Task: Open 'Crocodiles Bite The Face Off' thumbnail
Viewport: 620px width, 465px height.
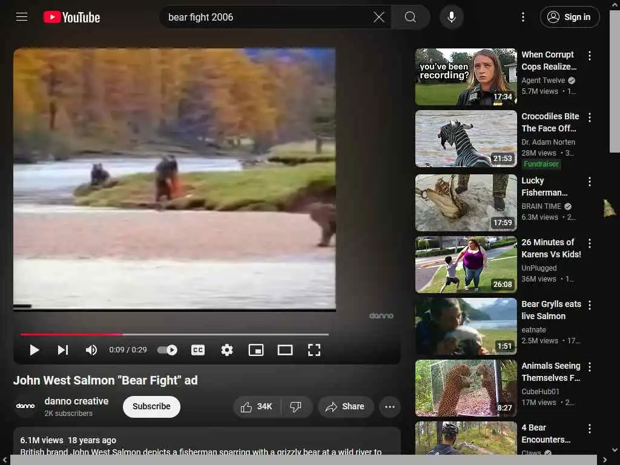Action: 466,139
